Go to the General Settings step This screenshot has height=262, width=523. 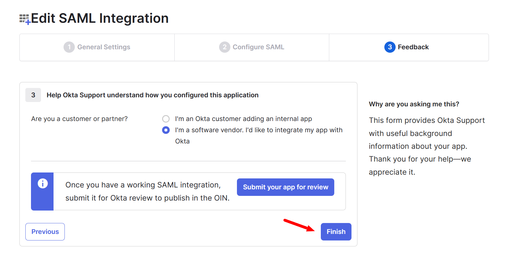(x=104, y=47)
